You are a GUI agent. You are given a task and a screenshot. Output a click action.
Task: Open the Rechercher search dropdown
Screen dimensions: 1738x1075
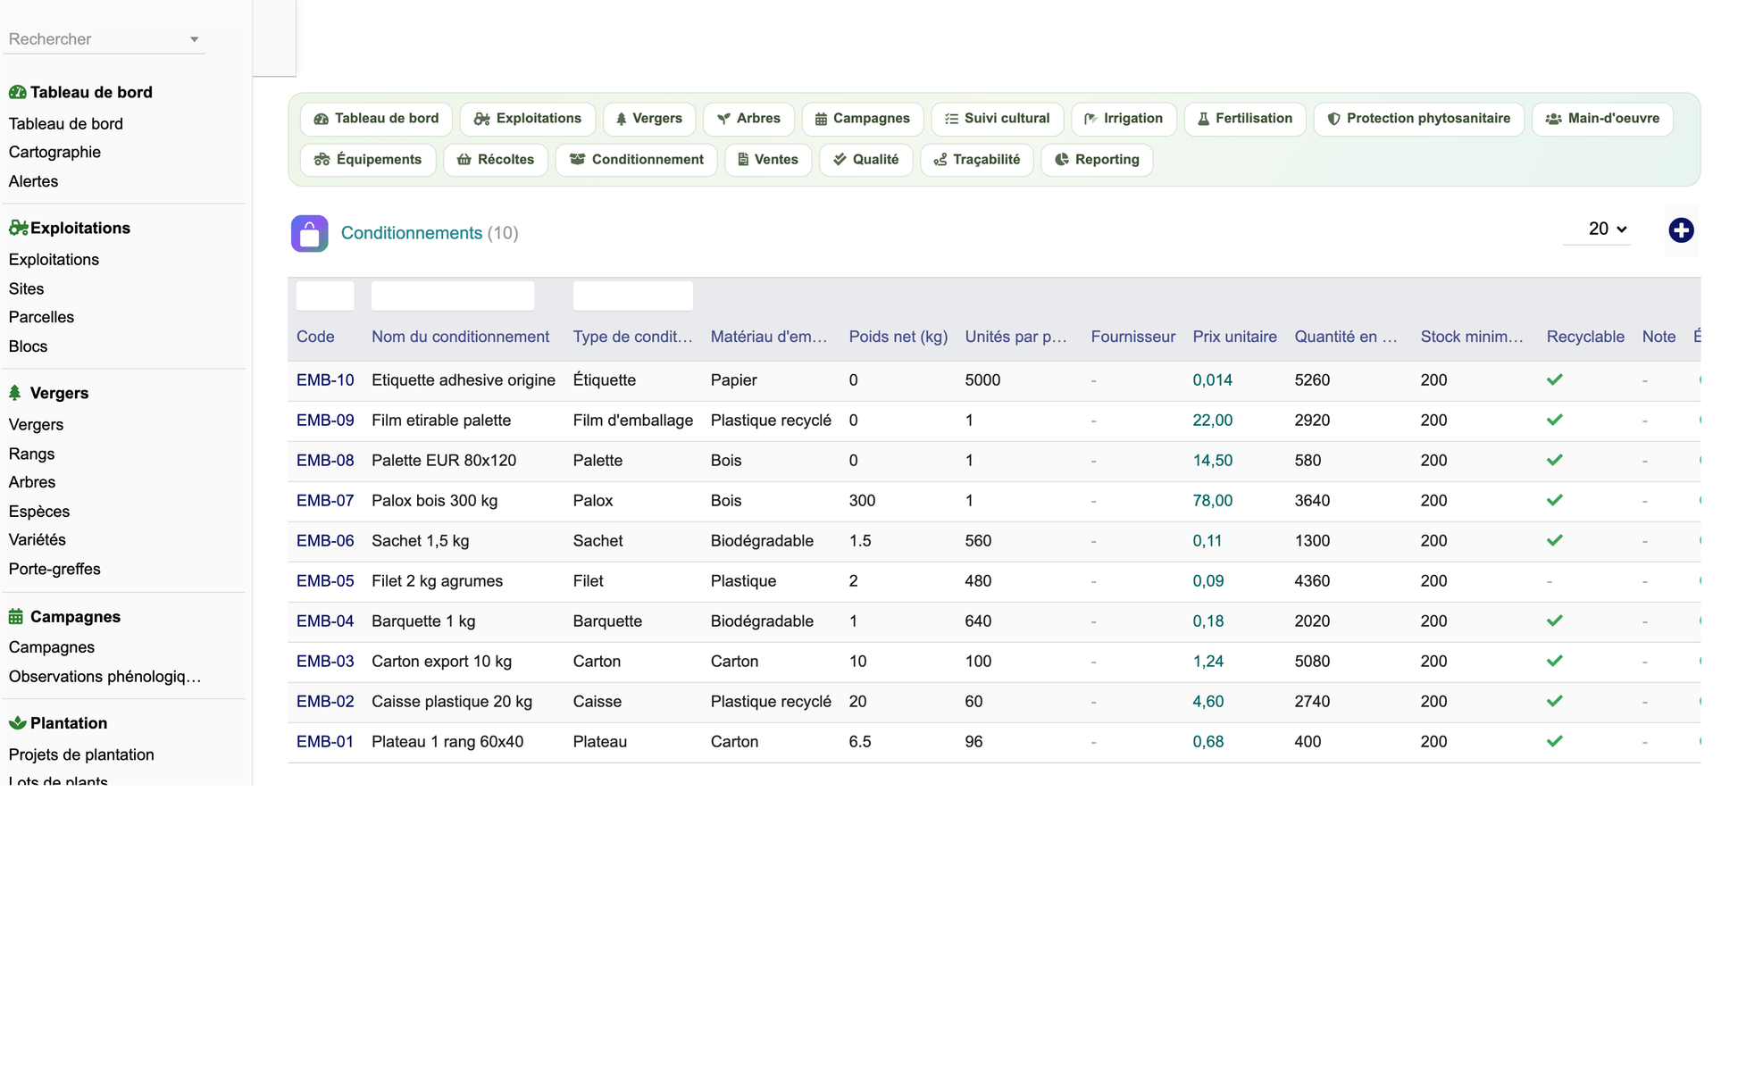coord(104,39)
